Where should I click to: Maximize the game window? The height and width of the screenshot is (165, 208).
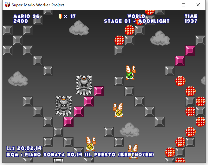[184, 5]
